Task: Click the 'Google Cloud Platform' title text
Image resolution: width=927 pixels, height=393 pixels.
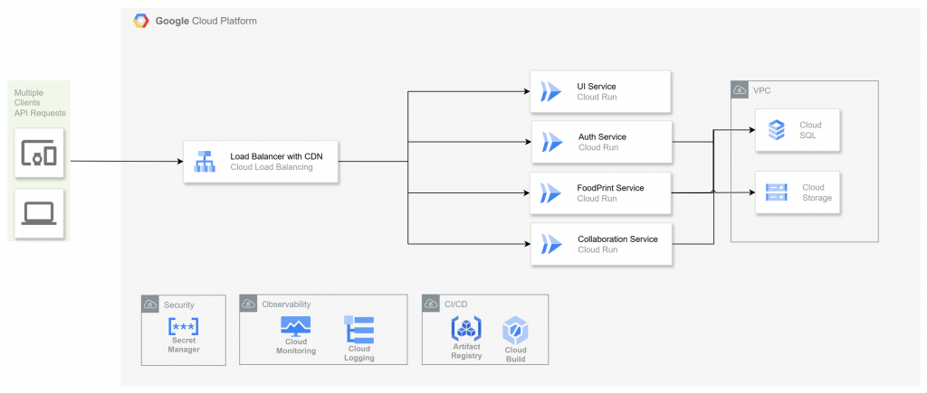Action: 205,22
